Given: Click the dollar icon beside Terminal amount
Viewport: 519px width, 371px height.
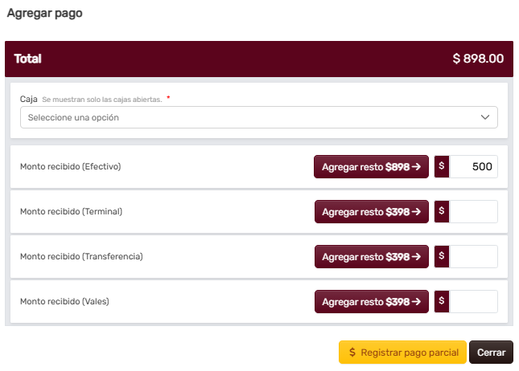Looking at the screenshot, I should point(442,212).
